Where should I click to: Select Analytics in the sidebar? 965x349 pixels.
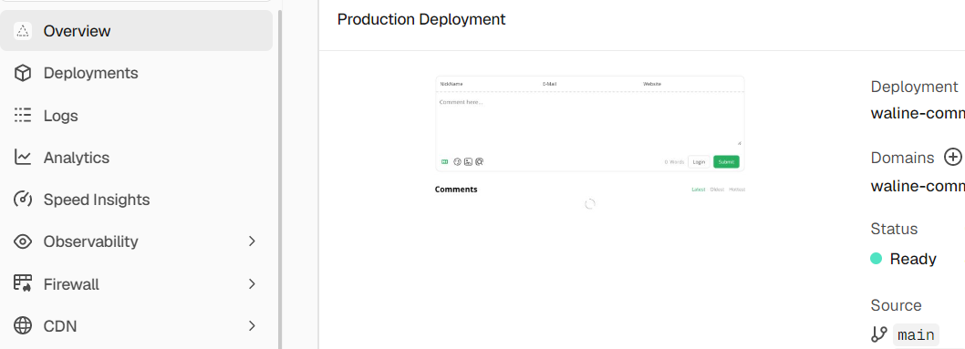tap(136, 158)
